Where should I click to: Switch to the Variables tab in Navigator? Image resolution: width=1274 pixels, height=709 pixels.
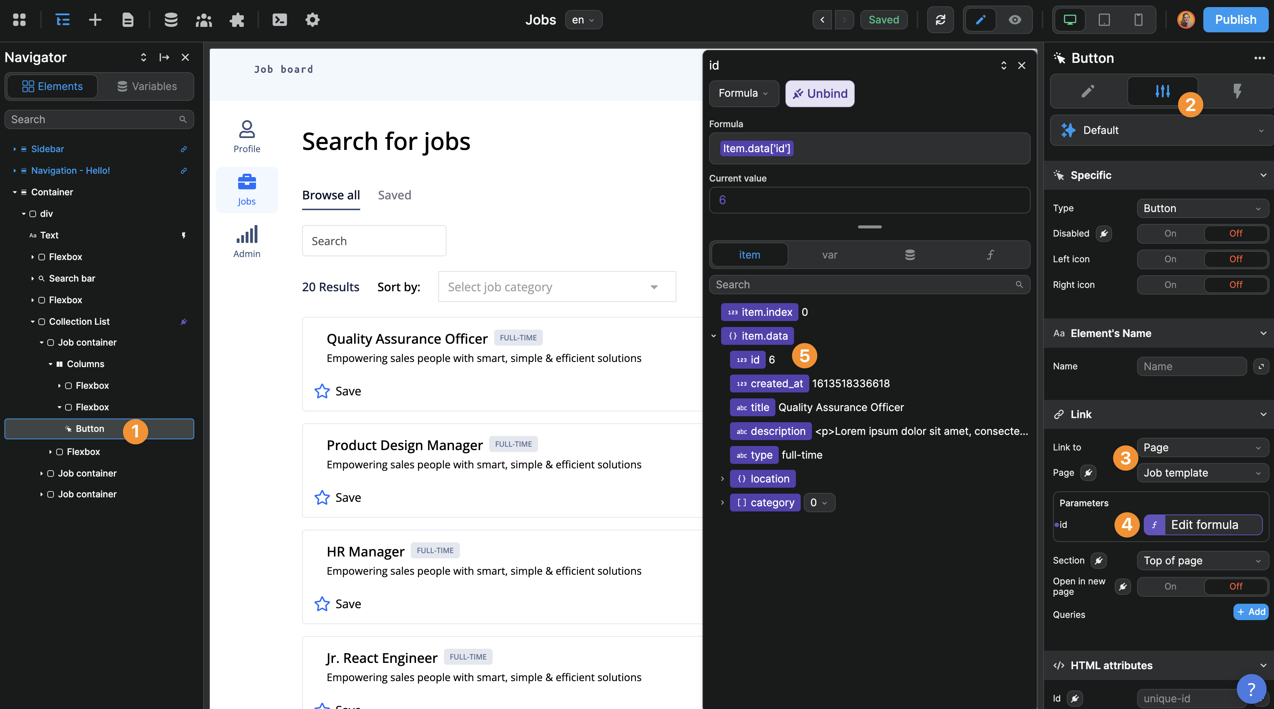coord(147,86)
